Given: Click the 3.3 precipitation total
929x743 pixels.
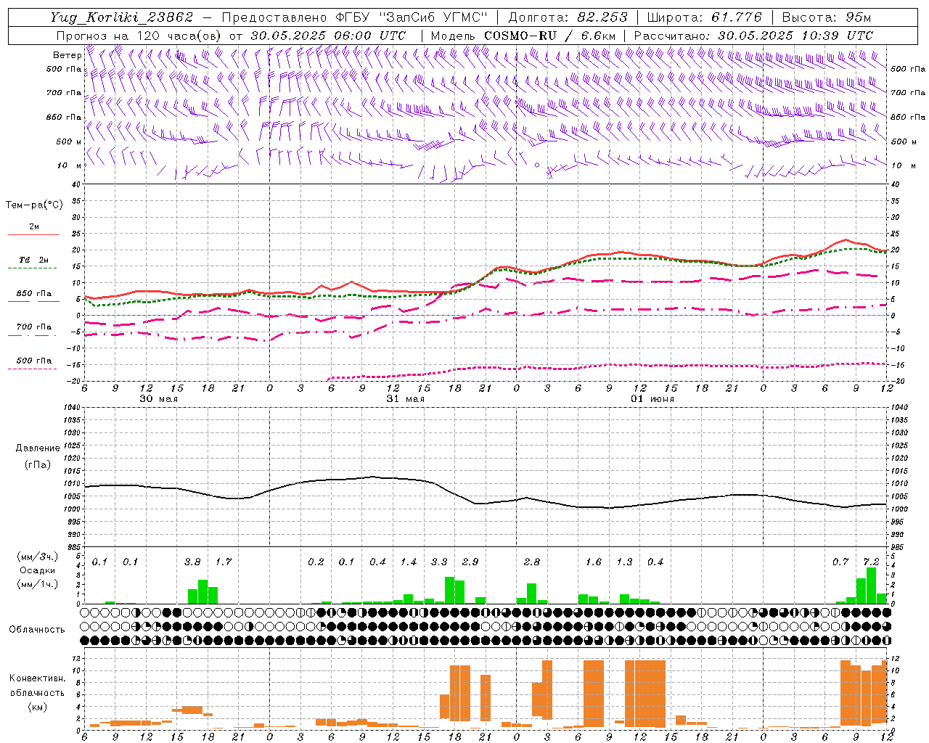Looking at the screenshot, I should 439,562.
